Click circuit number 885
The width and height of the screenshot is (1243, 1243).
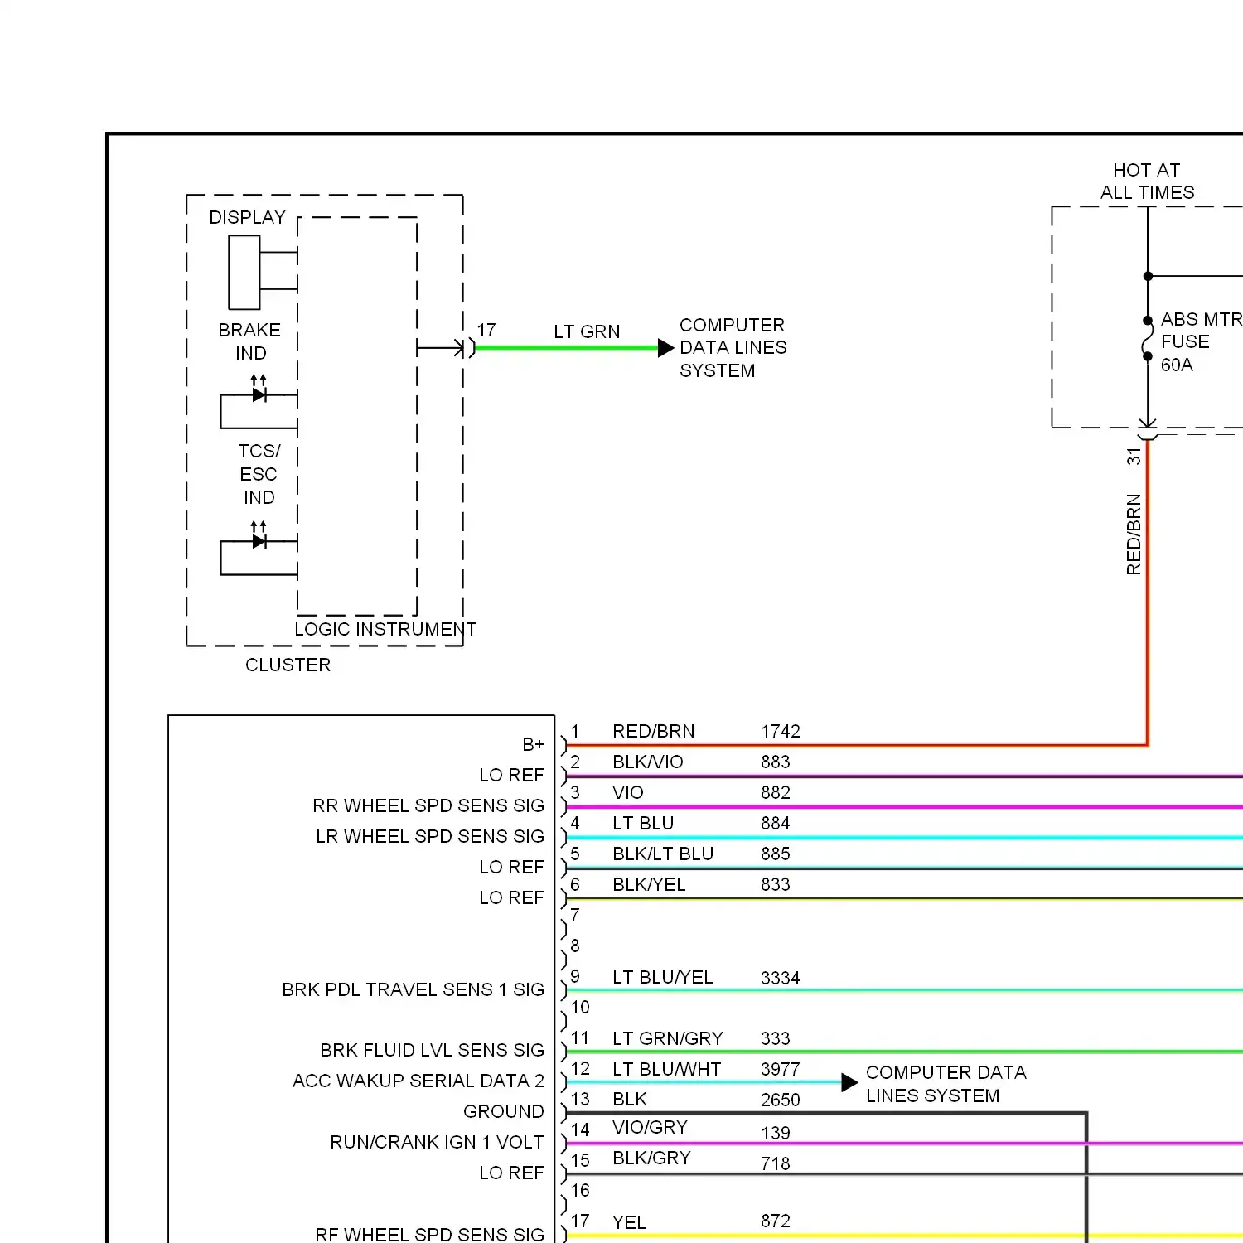776,854
